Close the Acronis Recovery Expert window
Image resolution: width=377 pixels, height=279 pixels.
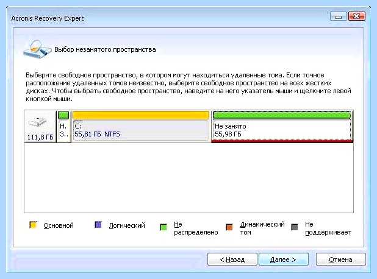(x=356, y=16)
